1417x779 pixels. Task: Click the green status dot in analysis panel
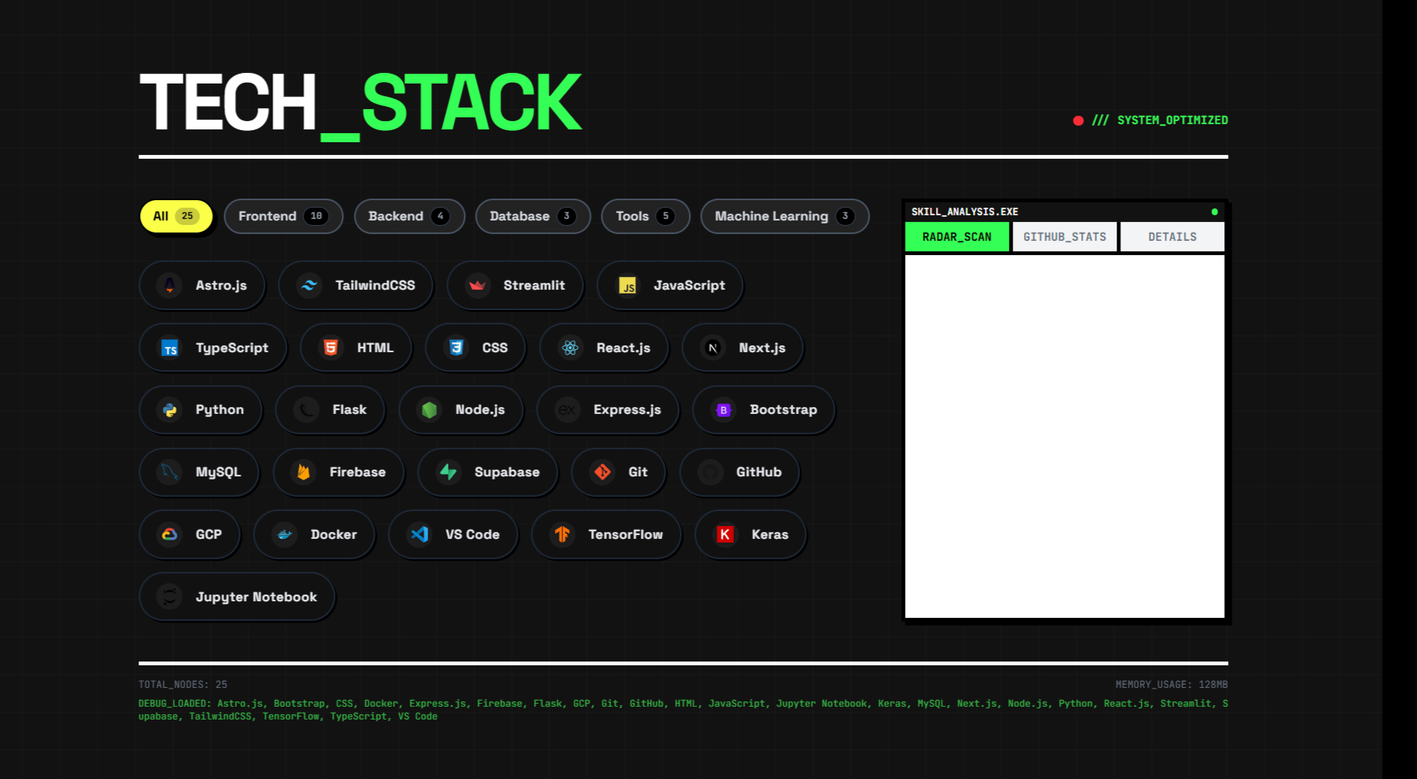click(x=1214, y=212)
